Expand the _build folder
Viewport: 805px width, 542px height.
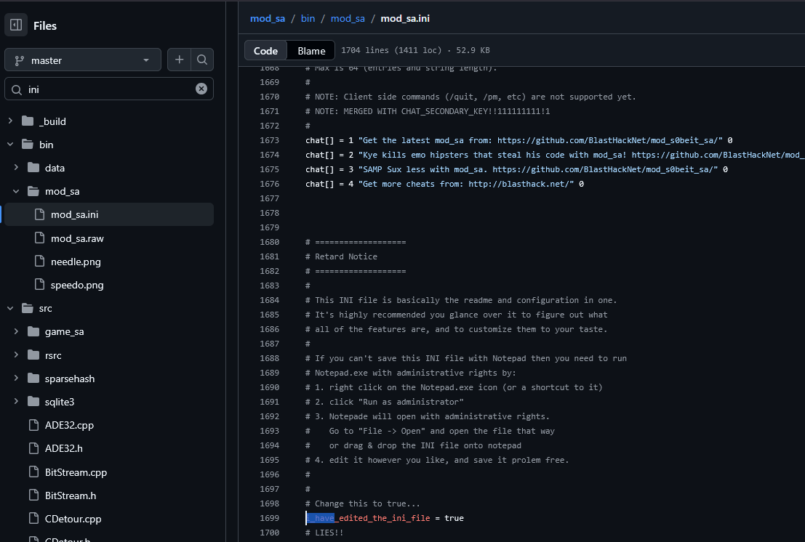(x=10, y=121)
